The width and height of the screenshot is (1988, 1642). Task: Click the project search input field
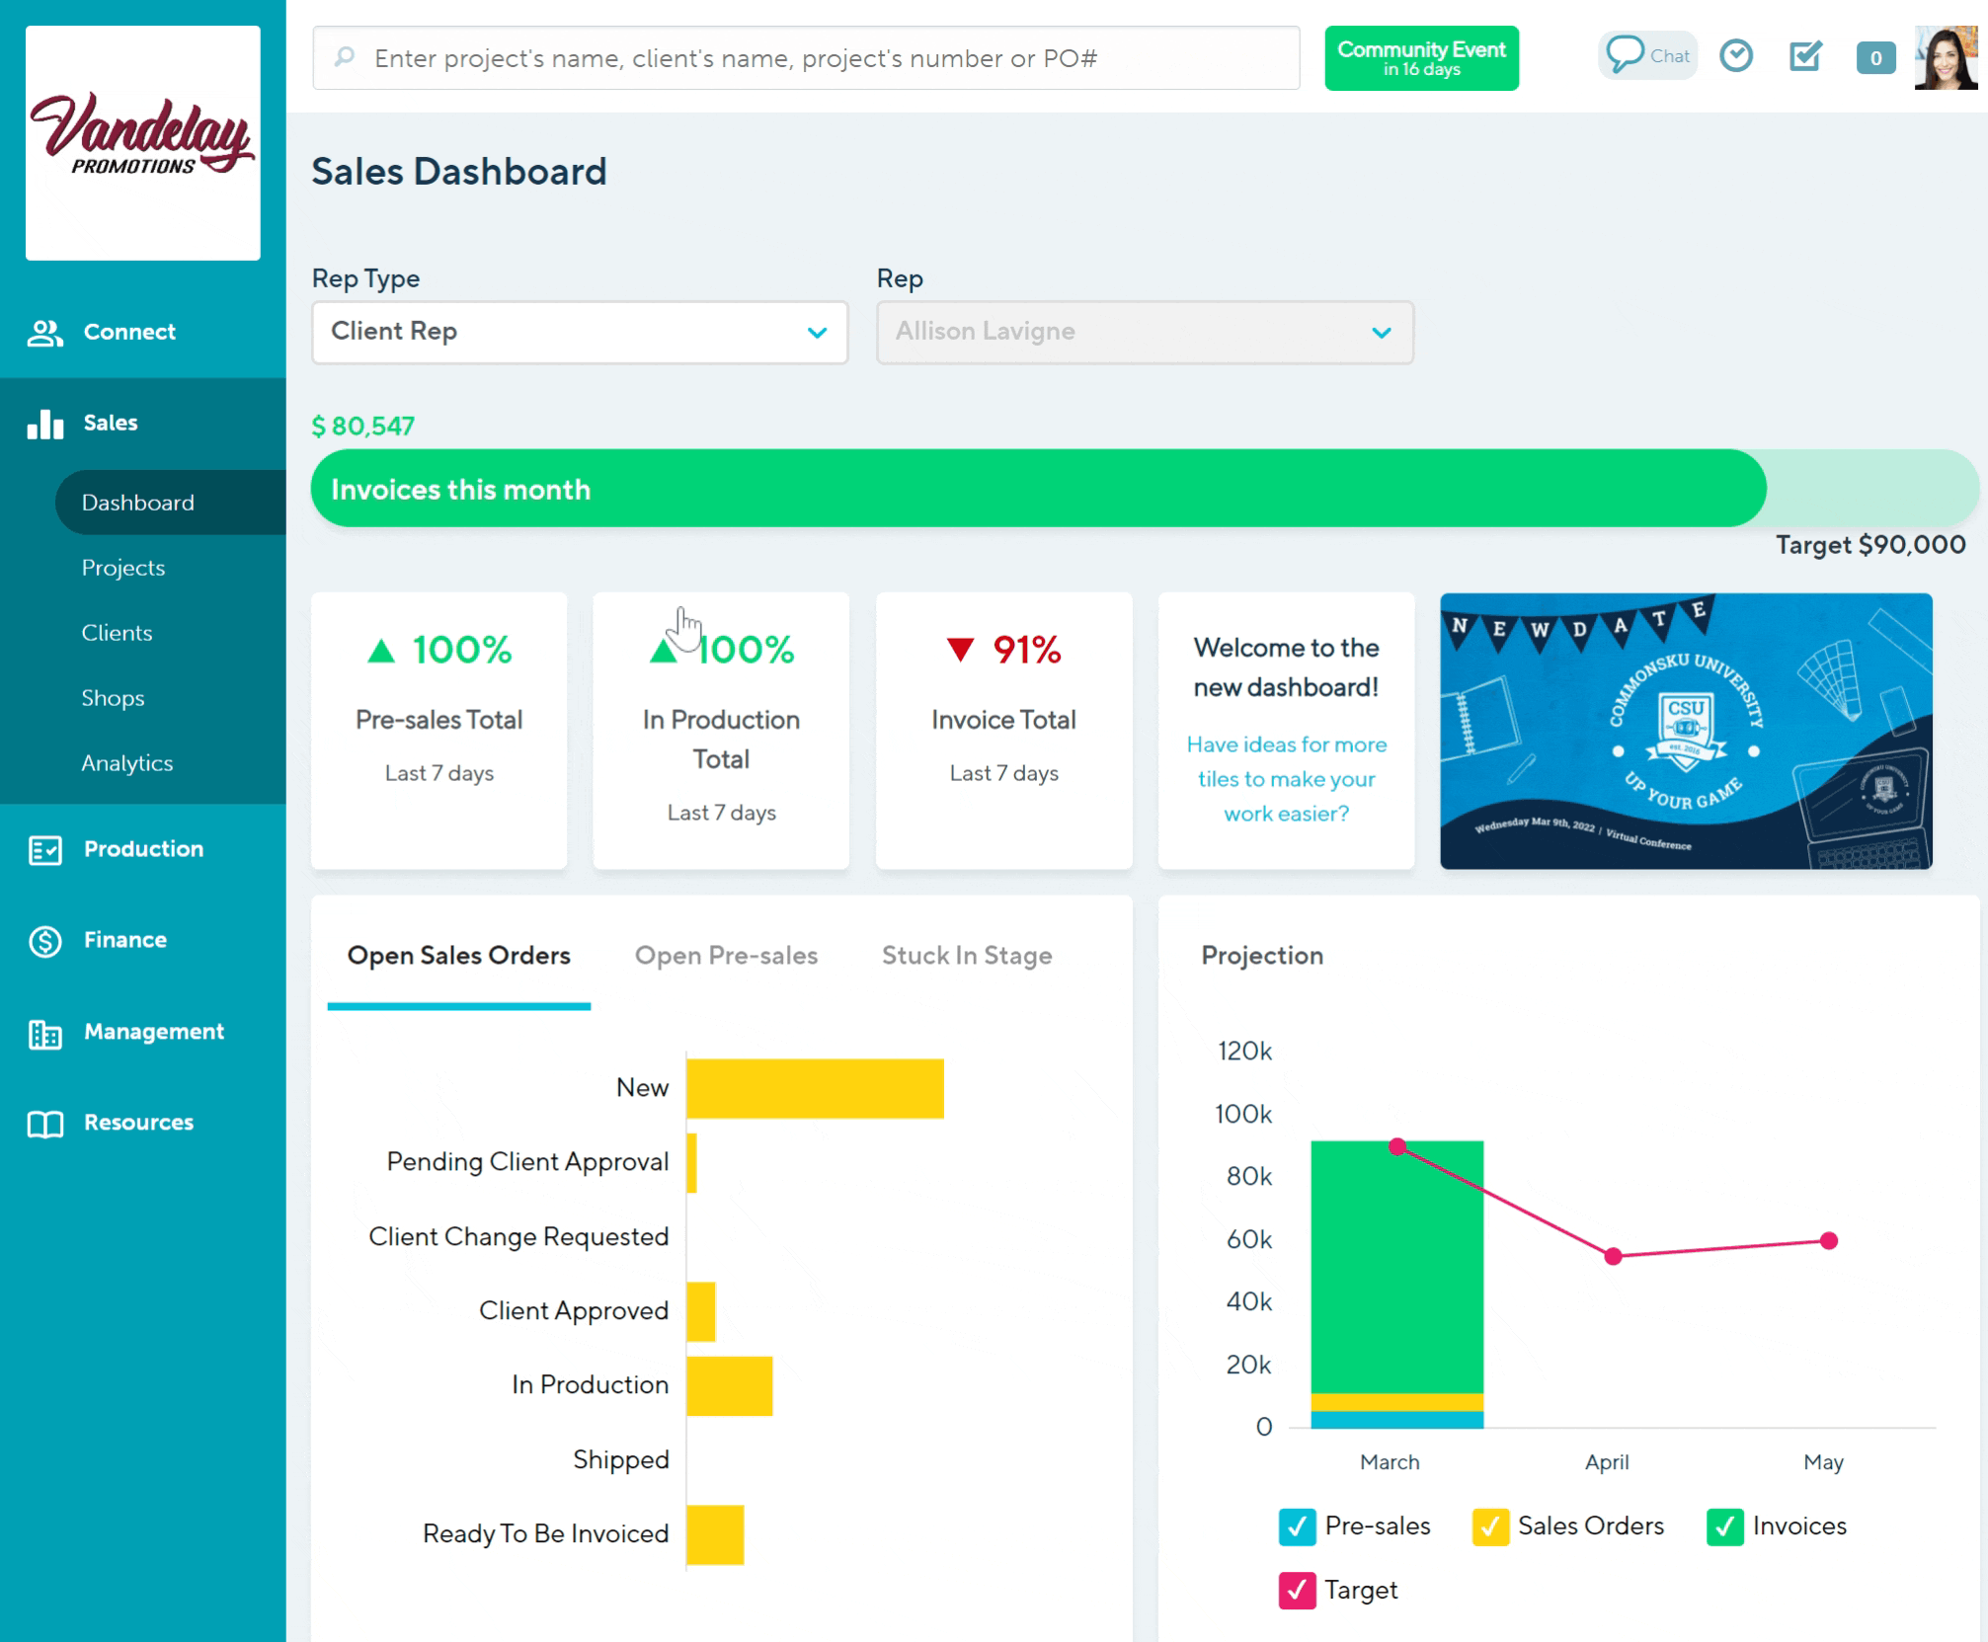pos(805,58)
